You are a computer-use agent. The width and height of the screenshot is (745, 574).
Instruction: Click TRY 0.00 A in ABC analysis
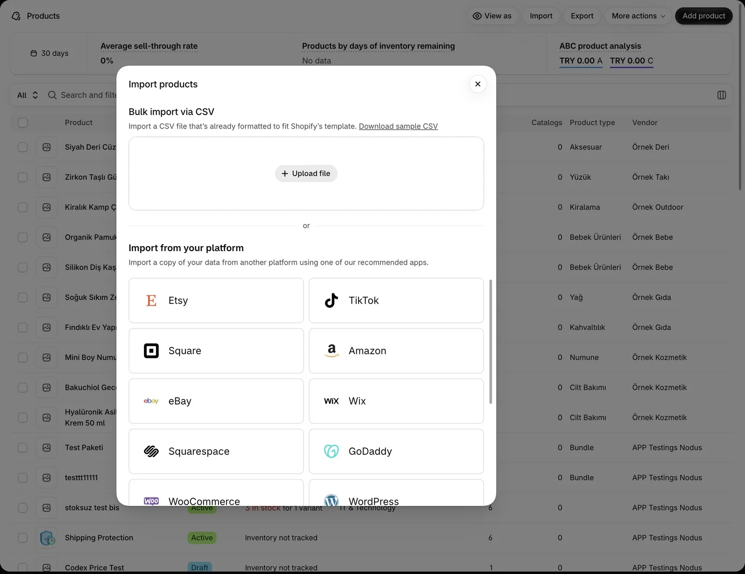coord(581,61)
